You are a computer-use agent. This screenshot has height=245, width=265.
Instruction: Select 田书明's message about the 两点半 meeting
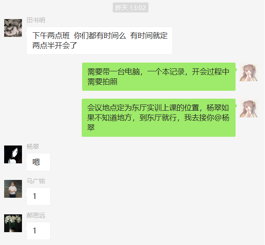100,41
